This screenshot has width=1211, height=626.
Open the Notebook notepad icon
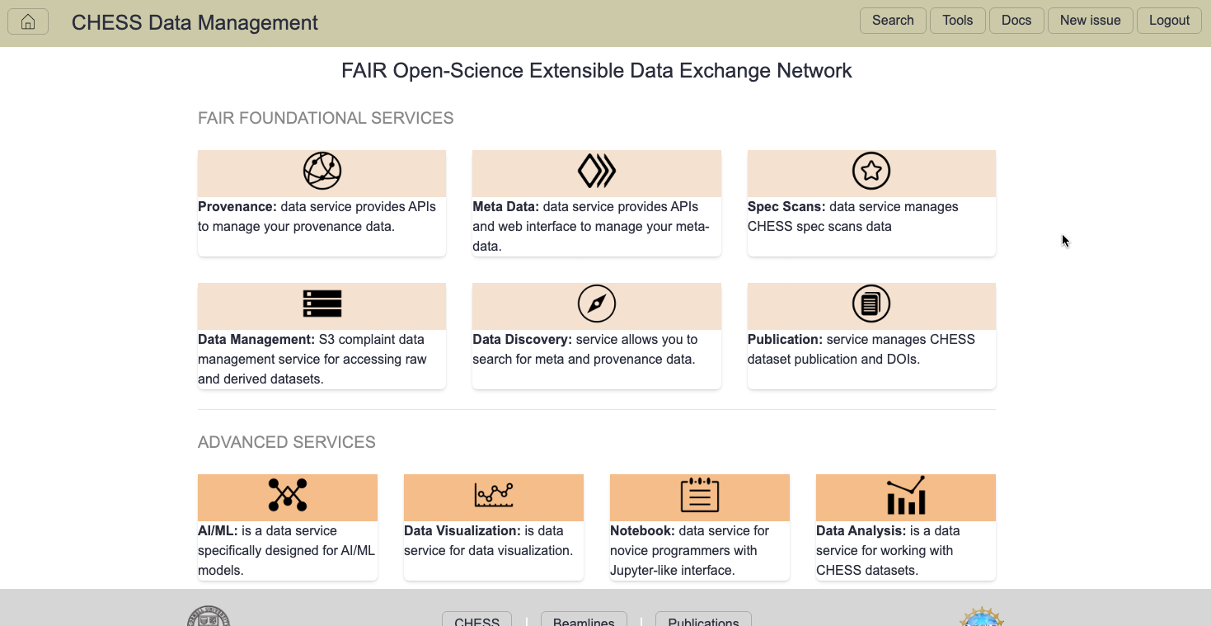point(700,495)
